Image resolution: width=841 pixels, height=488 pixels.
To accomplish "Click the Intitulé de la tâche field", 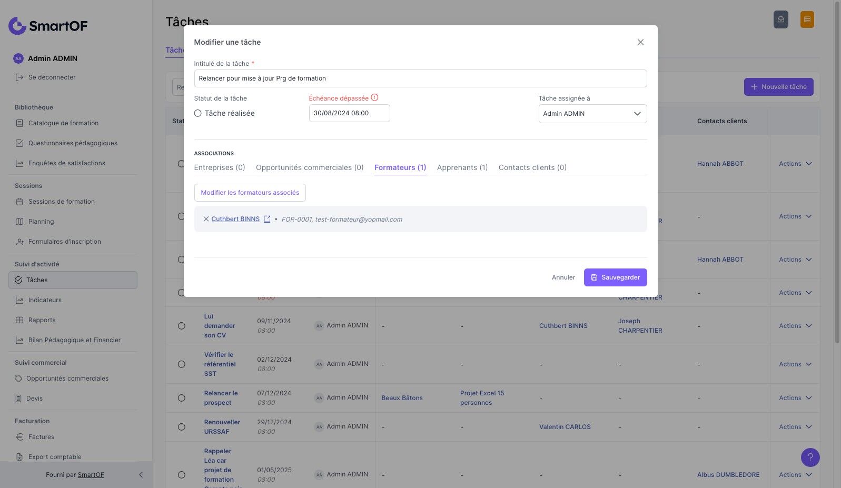I will point(420,78).
